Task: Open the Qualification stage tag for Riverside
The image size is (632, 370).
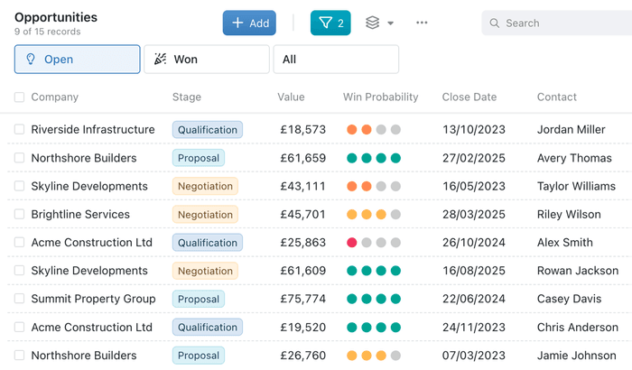Action: (207, 130)
